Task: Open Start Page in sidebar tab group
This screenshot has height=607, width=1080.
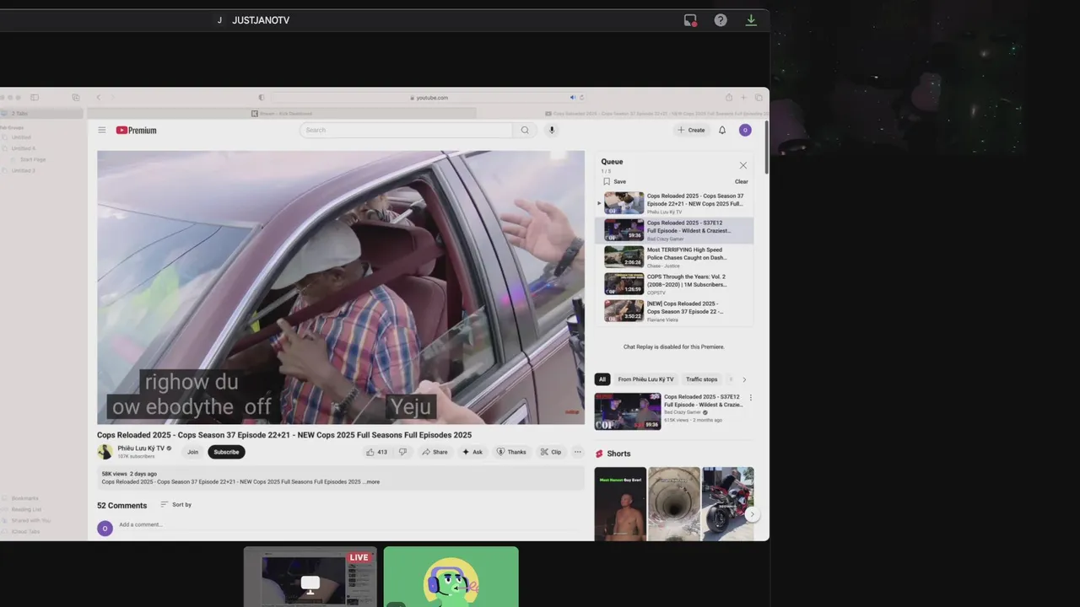Action: (34, 159)
